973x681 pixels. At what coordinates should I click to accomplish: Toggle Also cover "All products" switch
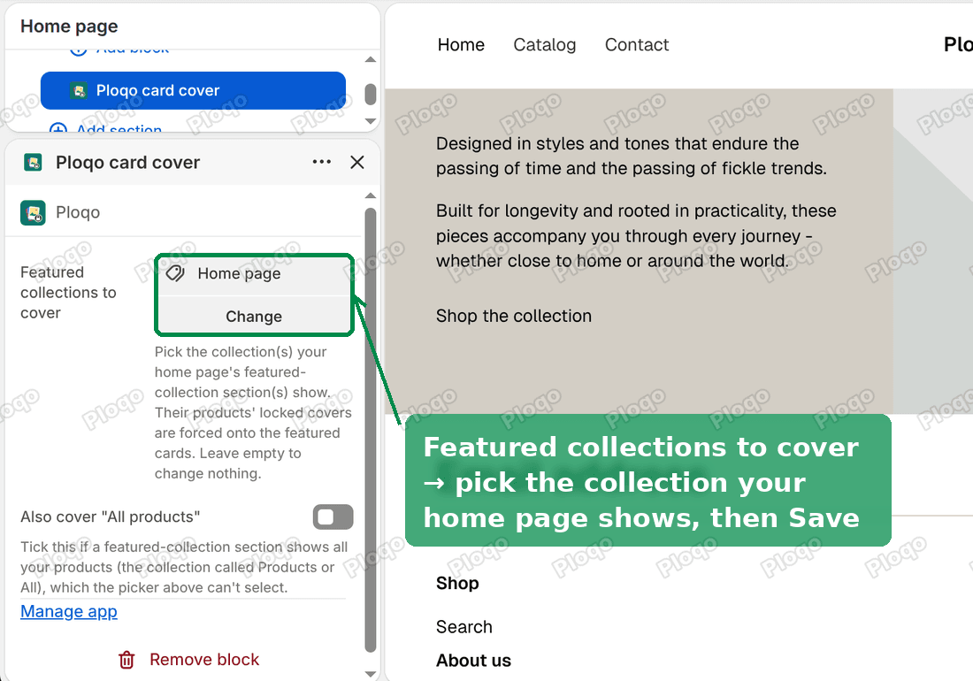coord(333,516)
